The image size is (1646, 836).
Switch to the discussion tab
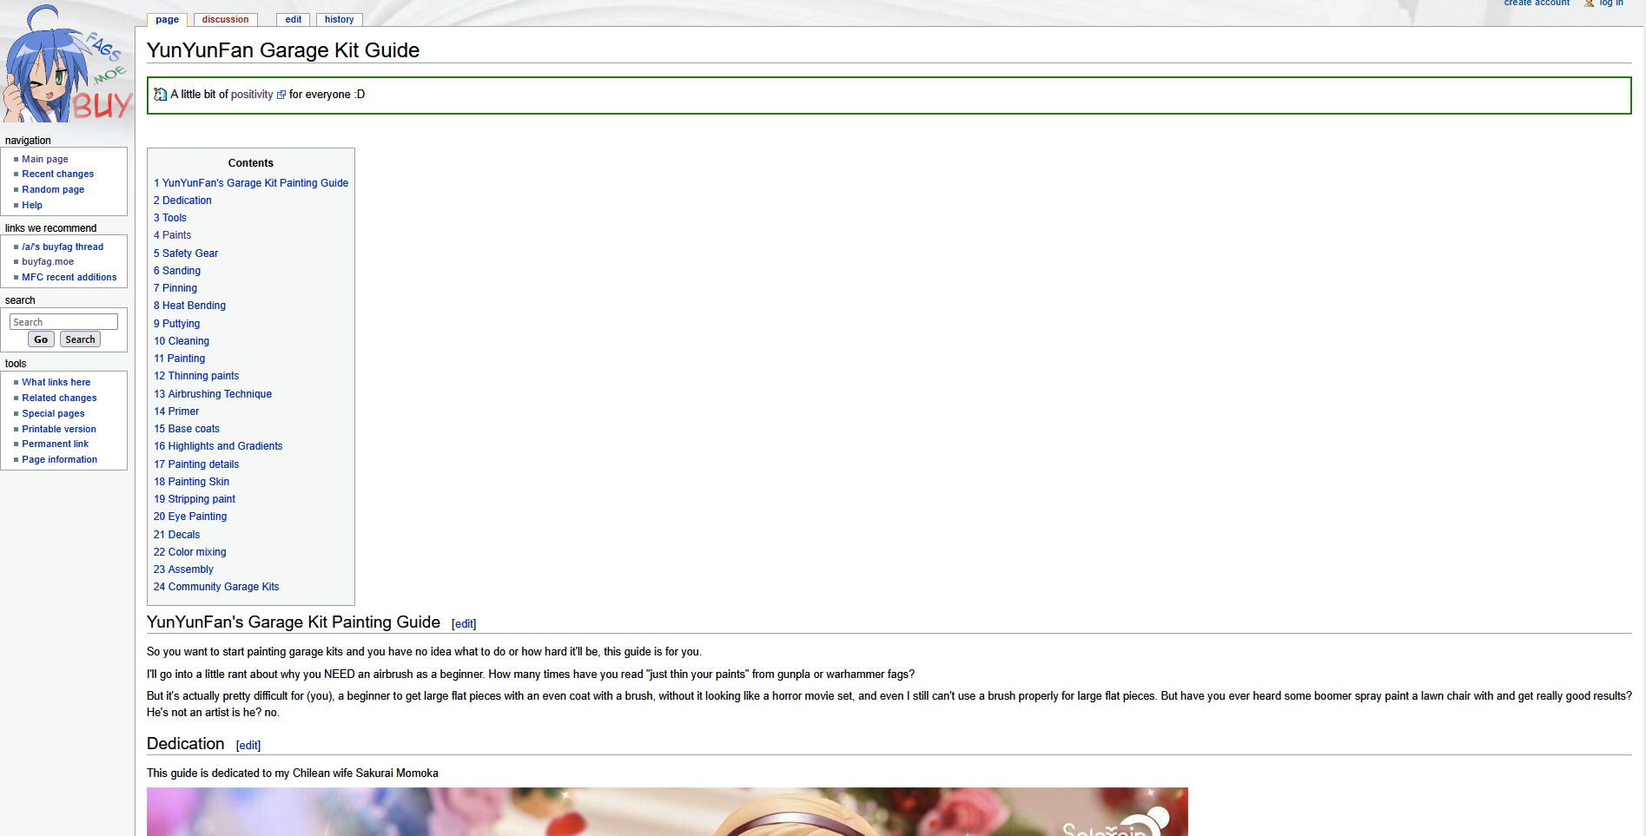click(225, 19)
